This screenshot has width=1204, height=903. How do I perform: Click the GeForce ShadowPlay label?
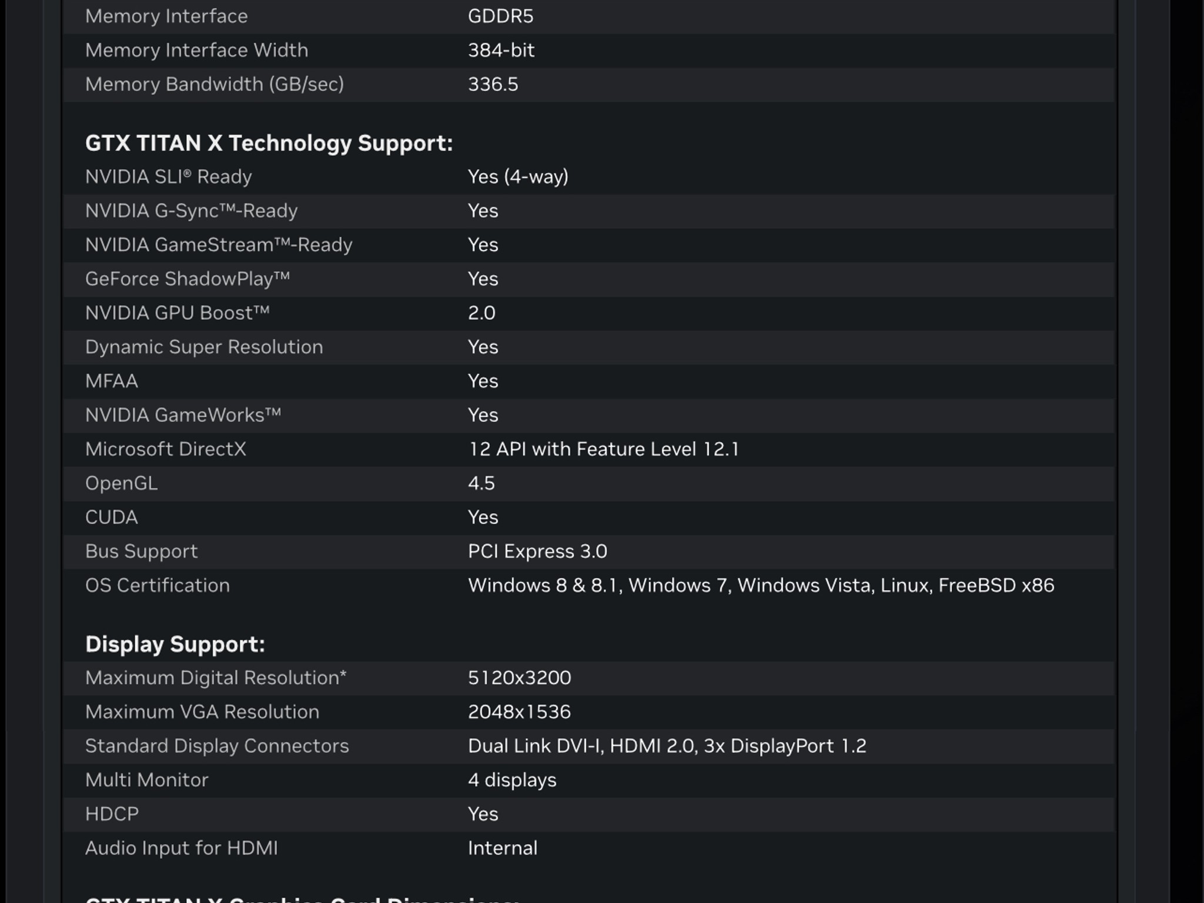[188, 279]
